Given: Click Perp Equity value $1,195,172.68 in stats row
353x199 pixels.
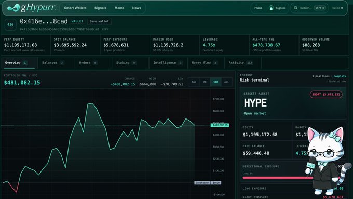Looking at the screenshot, I should pos(20,45).
